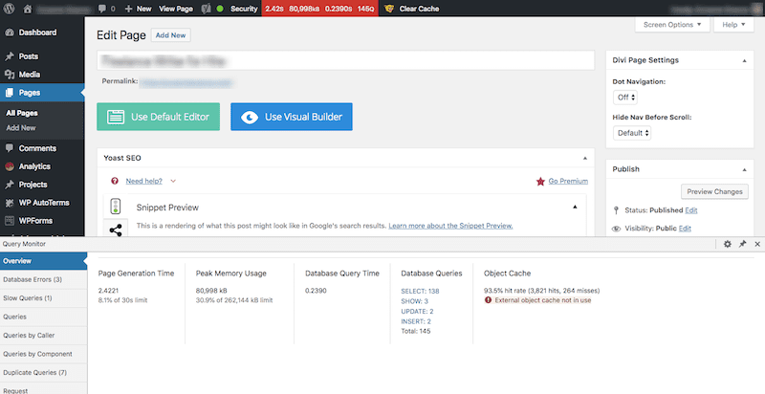Open Go Premium link
This screenshot has width=765, height=394.
(568, 181)
